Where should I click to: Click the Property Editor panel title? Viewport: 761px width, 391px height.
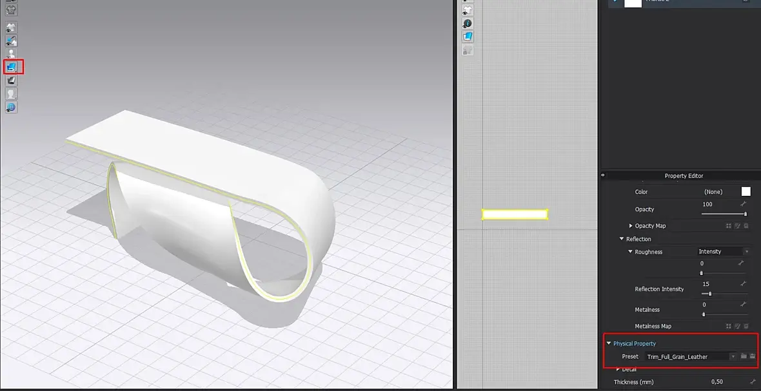tap(684, 175)
